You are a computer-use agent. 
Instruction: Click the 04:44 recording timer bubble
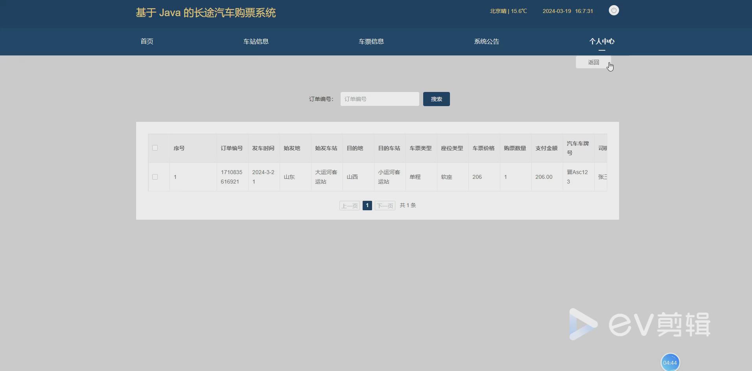coord(671,362)
